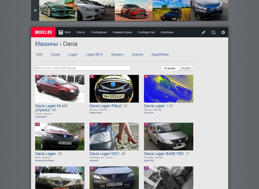The width and height of the screenshot is (259, 189).
Task: Open the Logan MCV red heels photo
Action: point(114,136)
